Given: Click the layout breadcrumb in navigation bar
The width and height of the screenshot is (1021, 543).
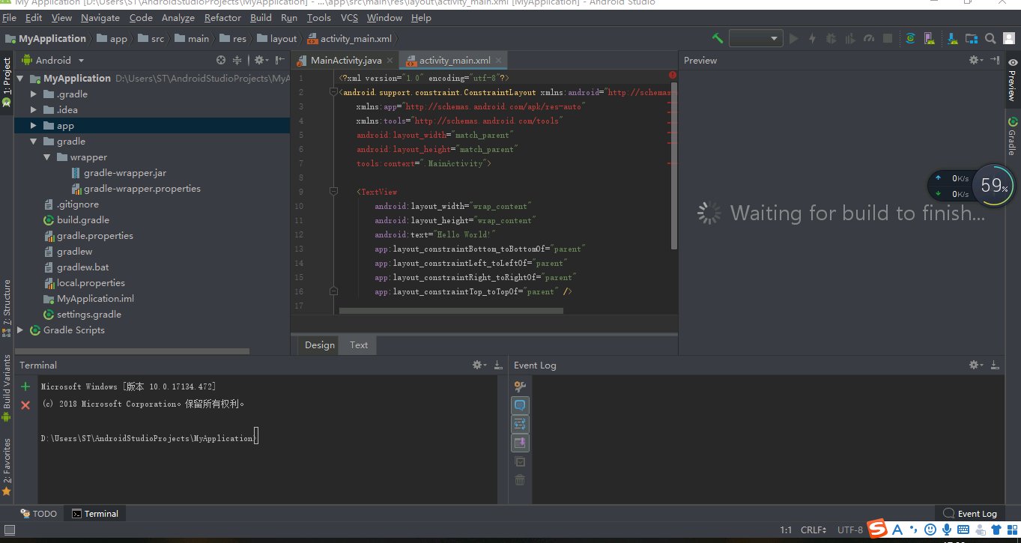Looking at the screenshot, I should coord(277,38).
